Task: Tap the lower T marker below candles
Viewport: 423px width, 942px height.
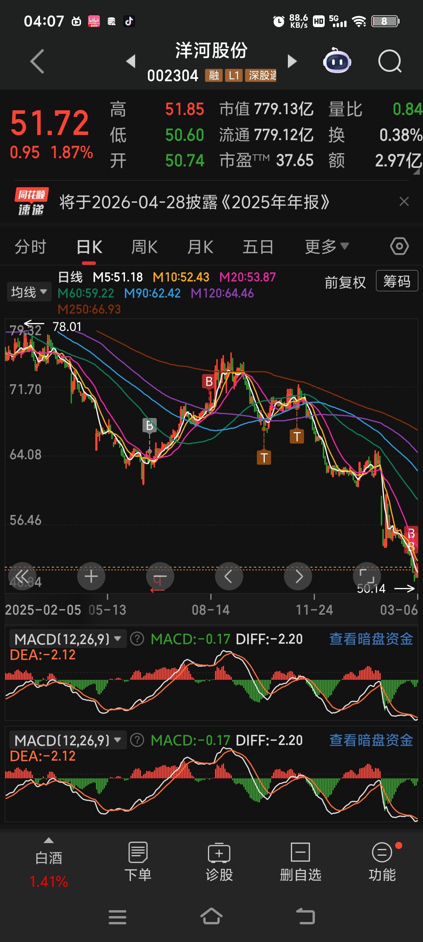Action: [x=264, y=457]
